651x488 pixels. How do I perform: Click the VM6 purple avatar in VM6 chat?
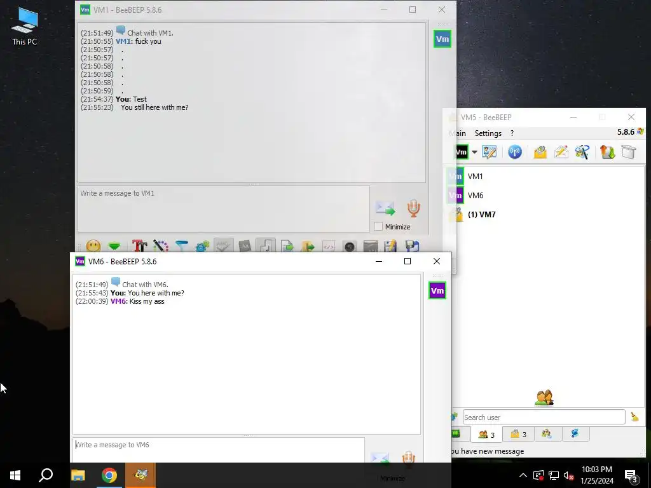(x=437, y=290)
